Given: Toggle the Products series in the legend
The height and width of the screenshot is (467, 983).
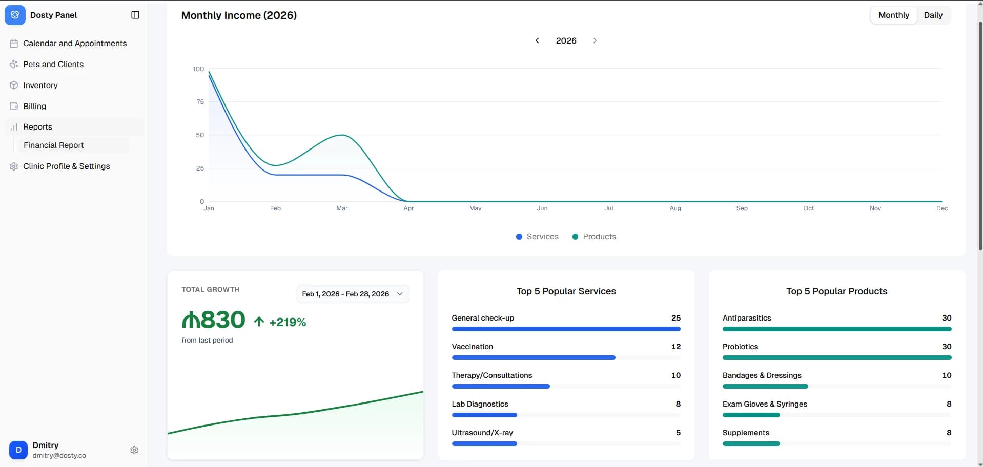Looking at the screenshot, I should (x=594, y=236).
